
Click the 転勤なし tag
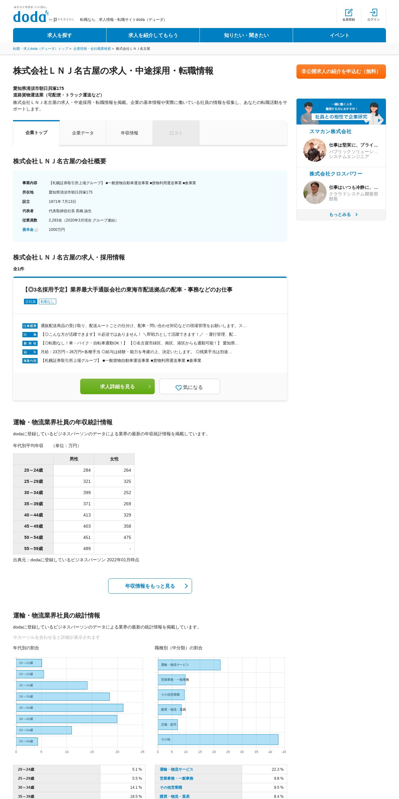48,301
